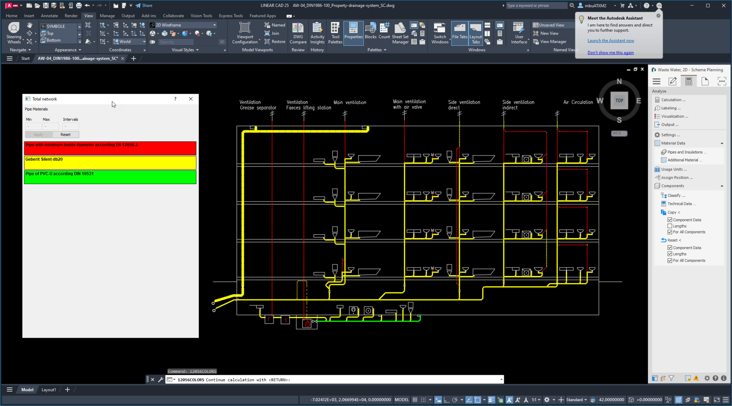The height and width of the screenshot is (406, 732).
Task: Toggle grid display in status bar
Action: [415, 400]
